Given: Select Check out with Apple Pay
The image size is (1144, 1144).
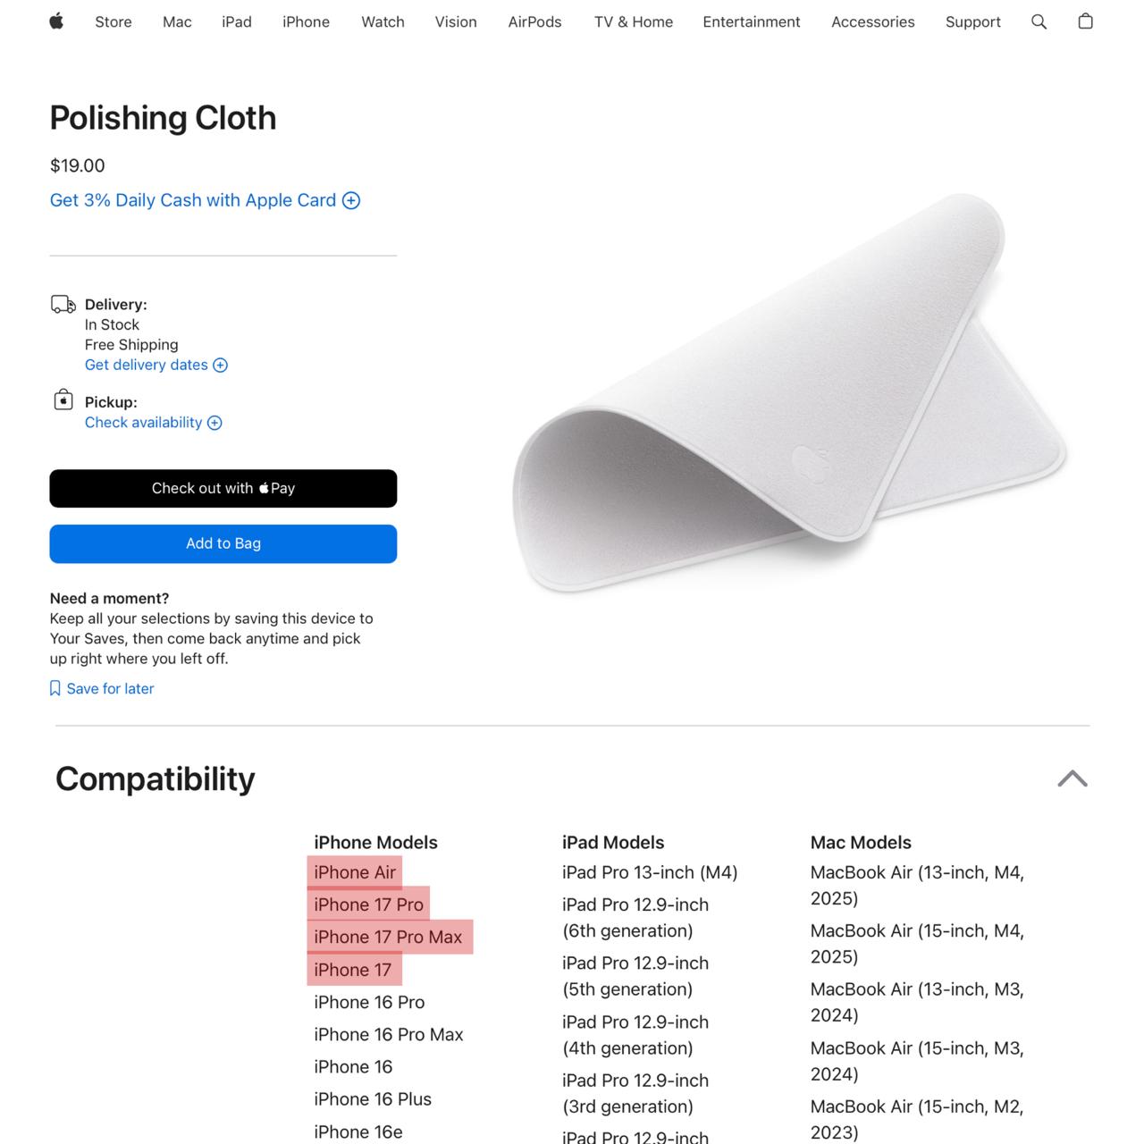Looking at the screenshot, I should pyautogui.click(x=223, y=488).
